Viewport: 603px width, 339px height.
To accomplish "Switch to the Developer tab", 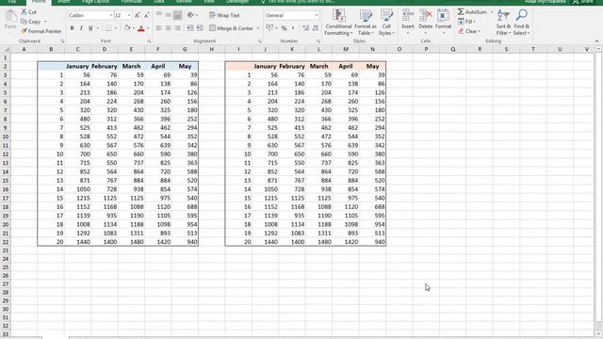I will [237, 2].
